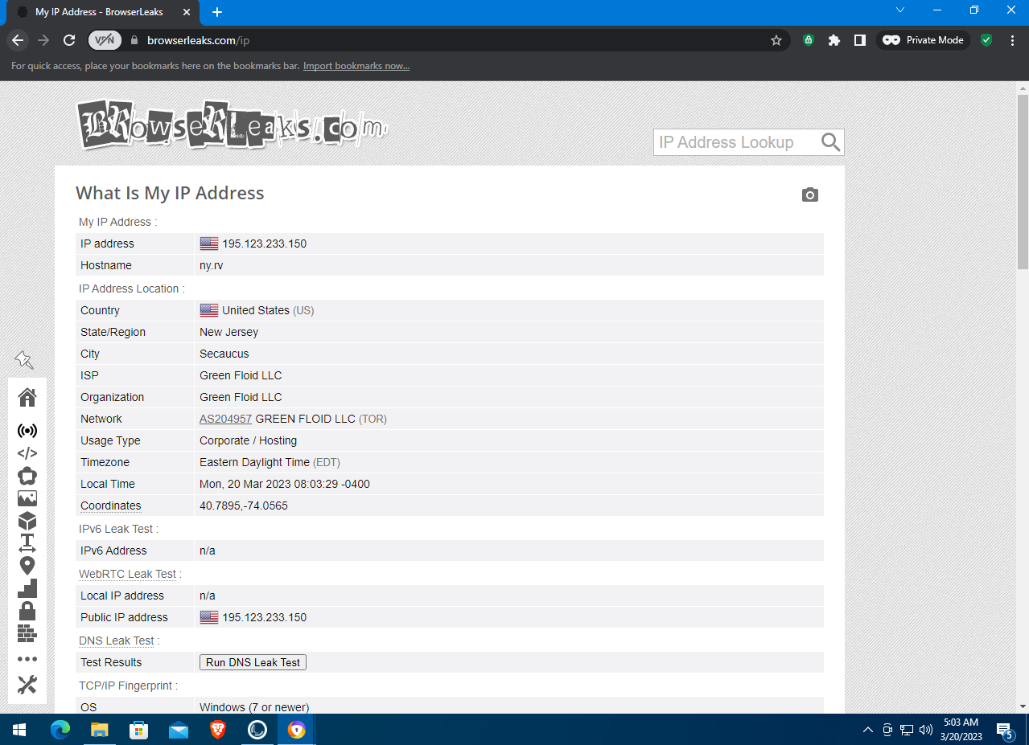Click the magnifier search icon
Screen dimensions: 1029x745
(831, 142)
